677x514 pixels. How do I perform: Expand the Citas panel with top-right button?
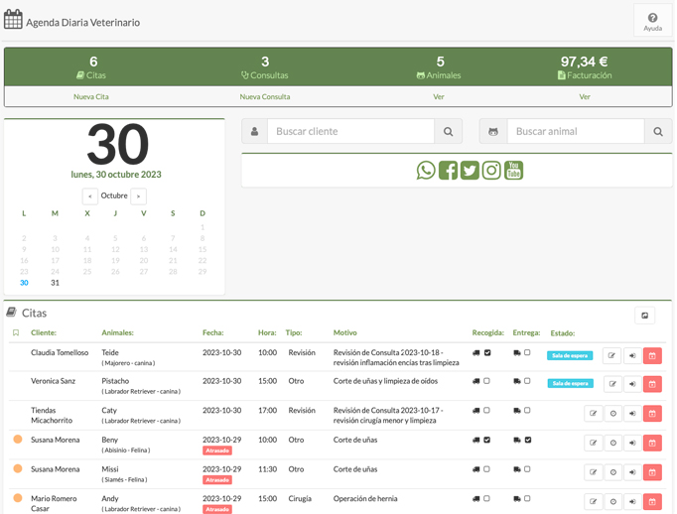click(x=644, y=316)
